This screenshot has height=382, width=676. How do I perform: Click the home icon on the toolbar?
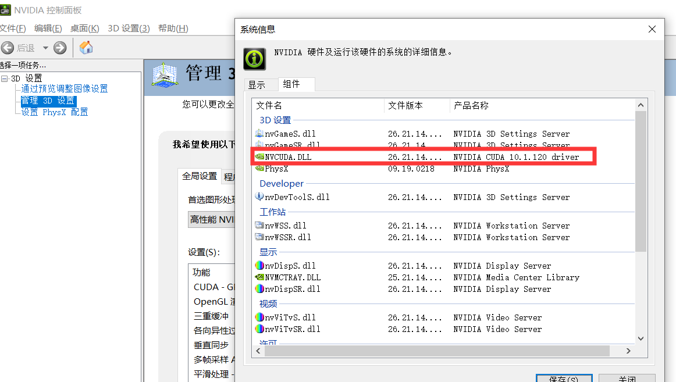point(86,48)
